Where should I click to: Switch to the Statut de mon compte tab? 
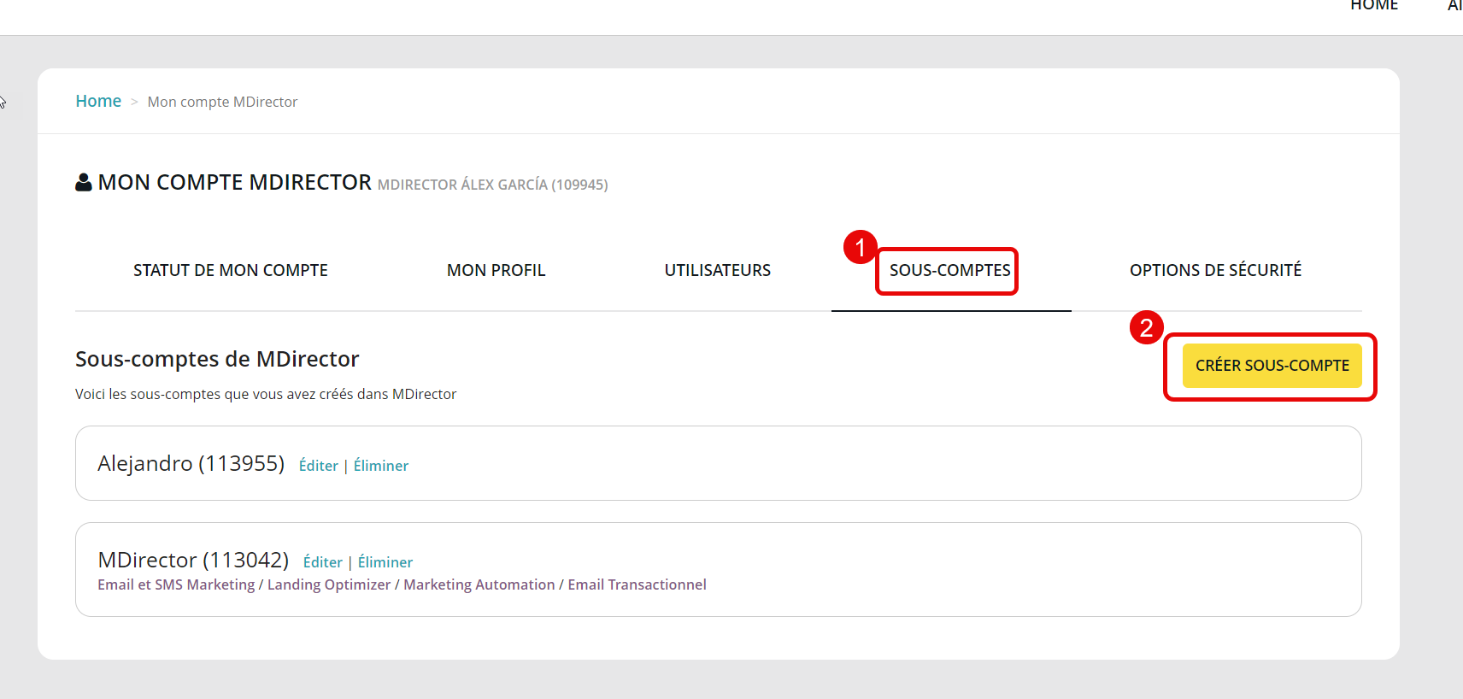pos(231,271)
